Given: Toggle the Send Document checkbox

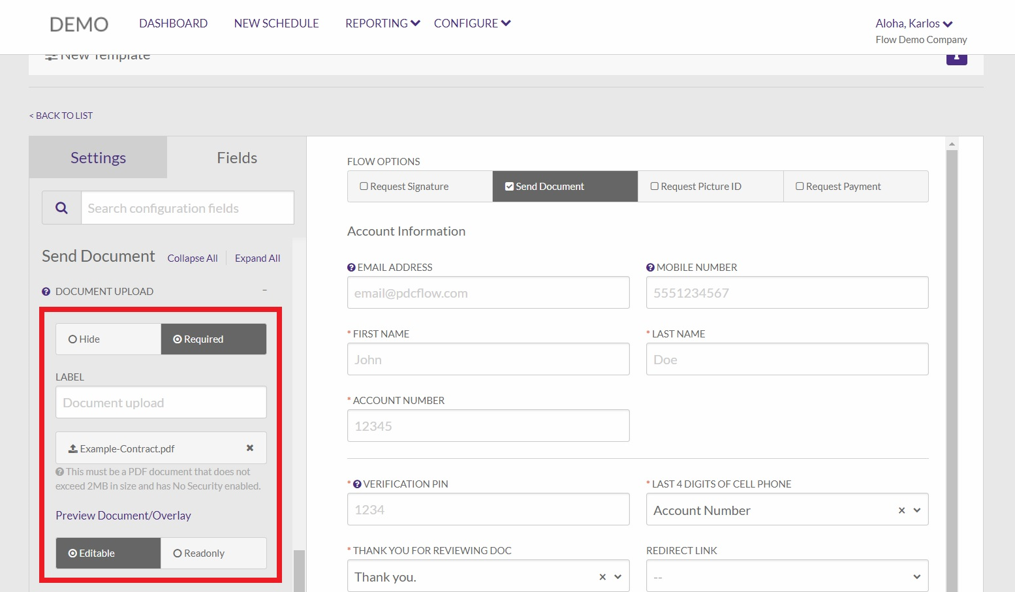Looking at the screenshot, I should 509,186.
